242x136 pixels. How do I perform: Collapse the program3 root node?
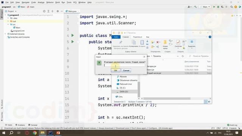tap(5, 15)
